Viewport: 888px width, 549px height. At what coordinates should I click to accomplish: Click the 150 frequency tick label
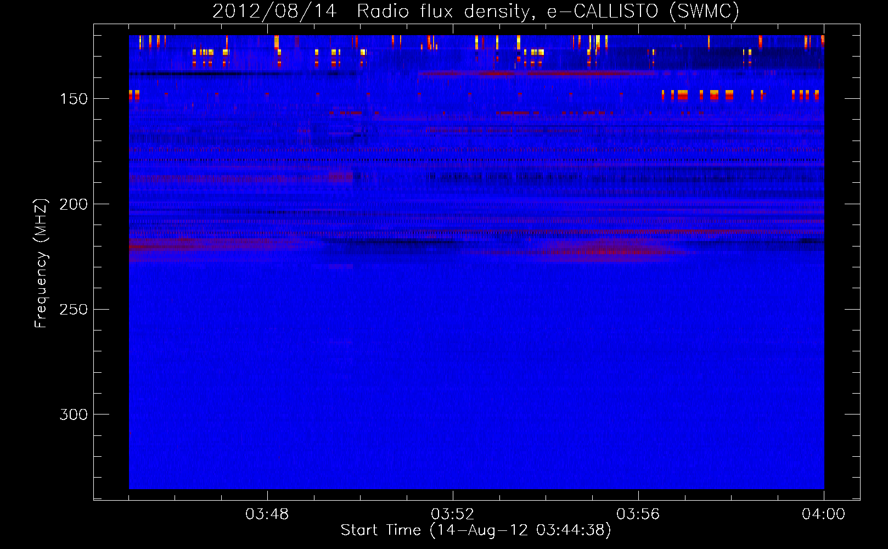coord(74,99)
